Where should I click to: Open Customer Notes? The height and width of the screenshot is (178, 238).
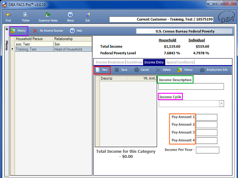point(48,17)
